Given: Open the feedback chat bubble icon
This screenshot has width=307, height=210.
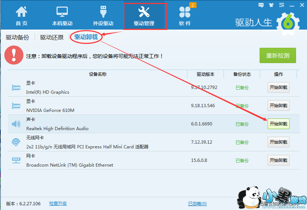Looking at the screenshot, I should pos(261,5).
